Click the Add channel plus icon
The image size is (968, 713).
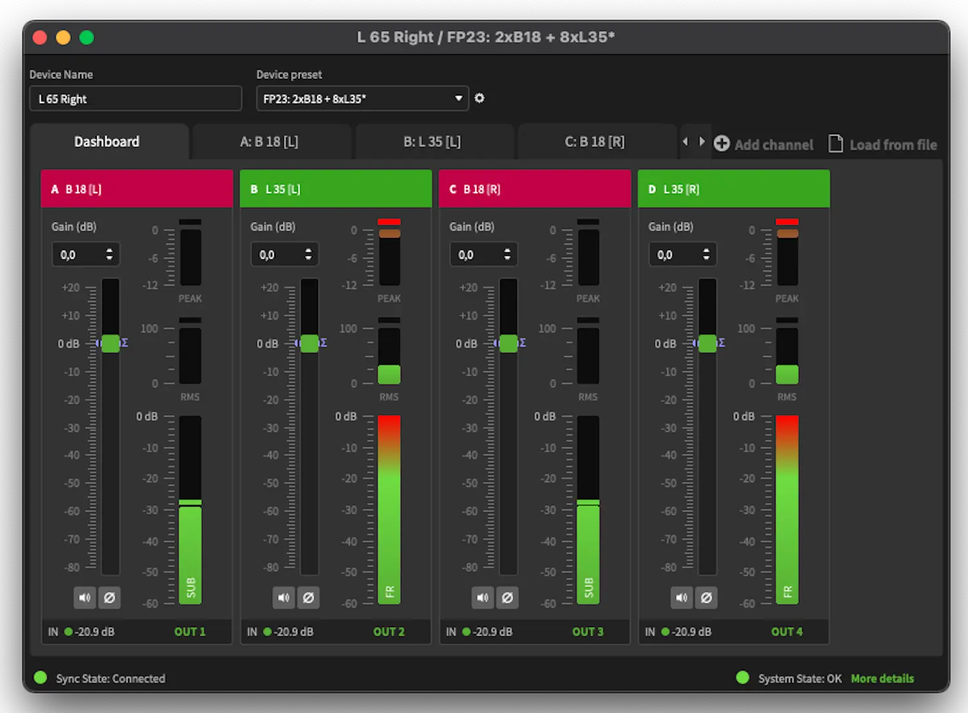point(721,144)
